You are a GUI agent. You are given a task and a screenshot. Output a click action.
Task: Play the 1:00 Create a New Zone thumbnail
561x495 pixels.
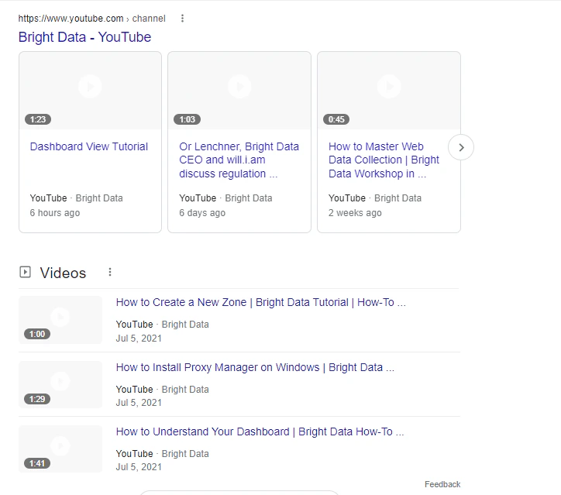60,320
